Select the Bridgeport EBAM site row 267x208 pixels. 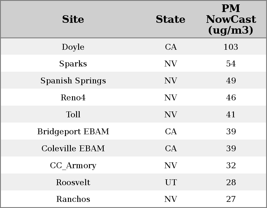(x=73, y=132)
